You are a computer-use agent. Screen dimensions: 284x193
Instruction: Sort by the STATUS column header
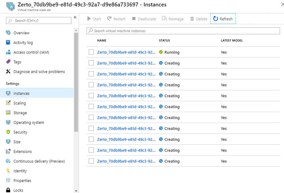tap(164, 41)
